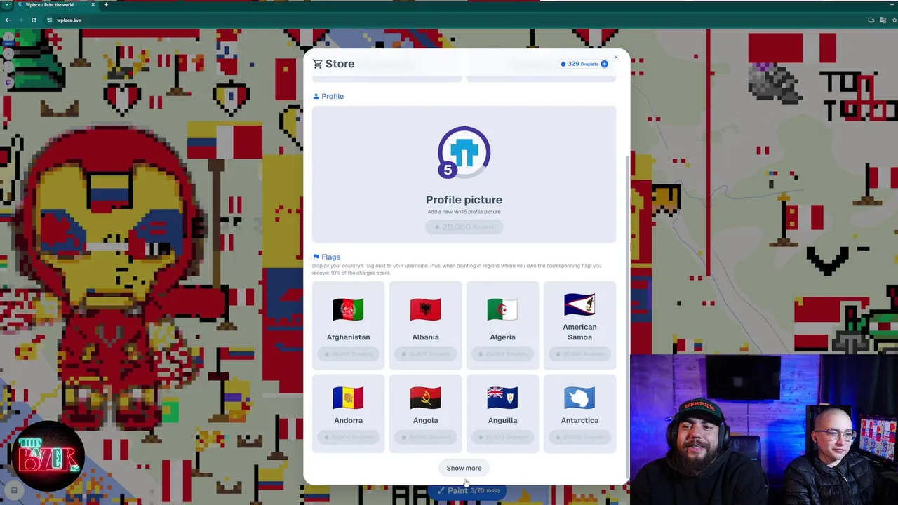Click Angola's Droplets price button
Screen dimensions: 898x505
pos(425,437)
